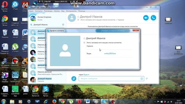This screenshot has width=185, height=104.
Task: Open Firefox from the taskbar
Action: (x=54, y=101)
